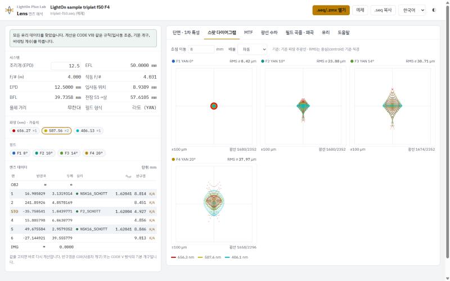Click the red 656.3 nm legend entry
450x281 pixels.
[182, 257]
